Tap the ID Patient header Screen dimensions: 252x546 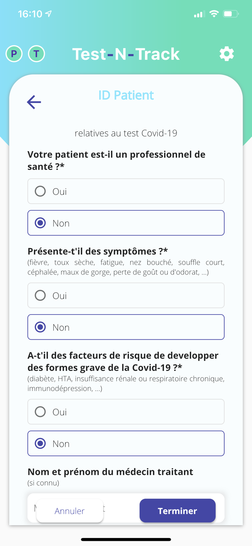pyautogui.click(x=126, y=95)
